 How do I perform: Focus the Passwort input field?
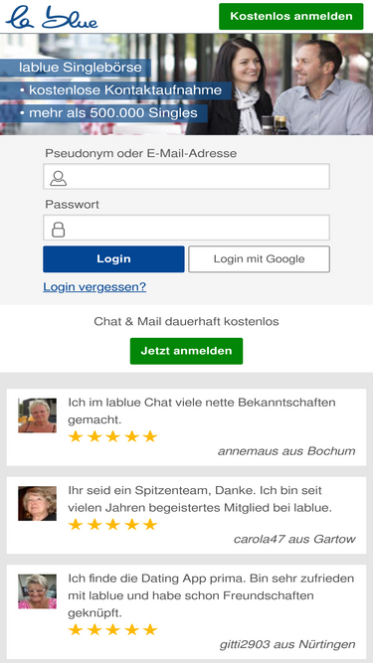coord(186,228)
